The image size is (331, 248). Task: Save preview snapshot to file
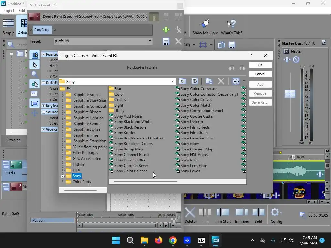(x=232, y=45)
